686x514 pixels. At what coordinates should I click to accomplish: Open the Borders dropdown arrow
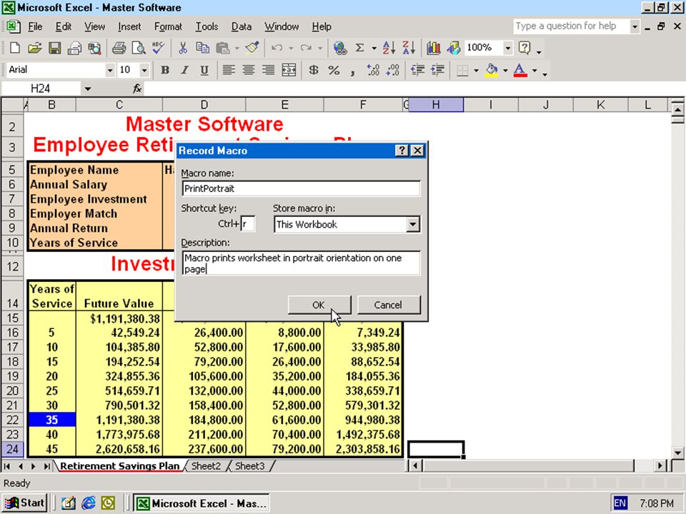pyautogui.click(x=476, y=71)
